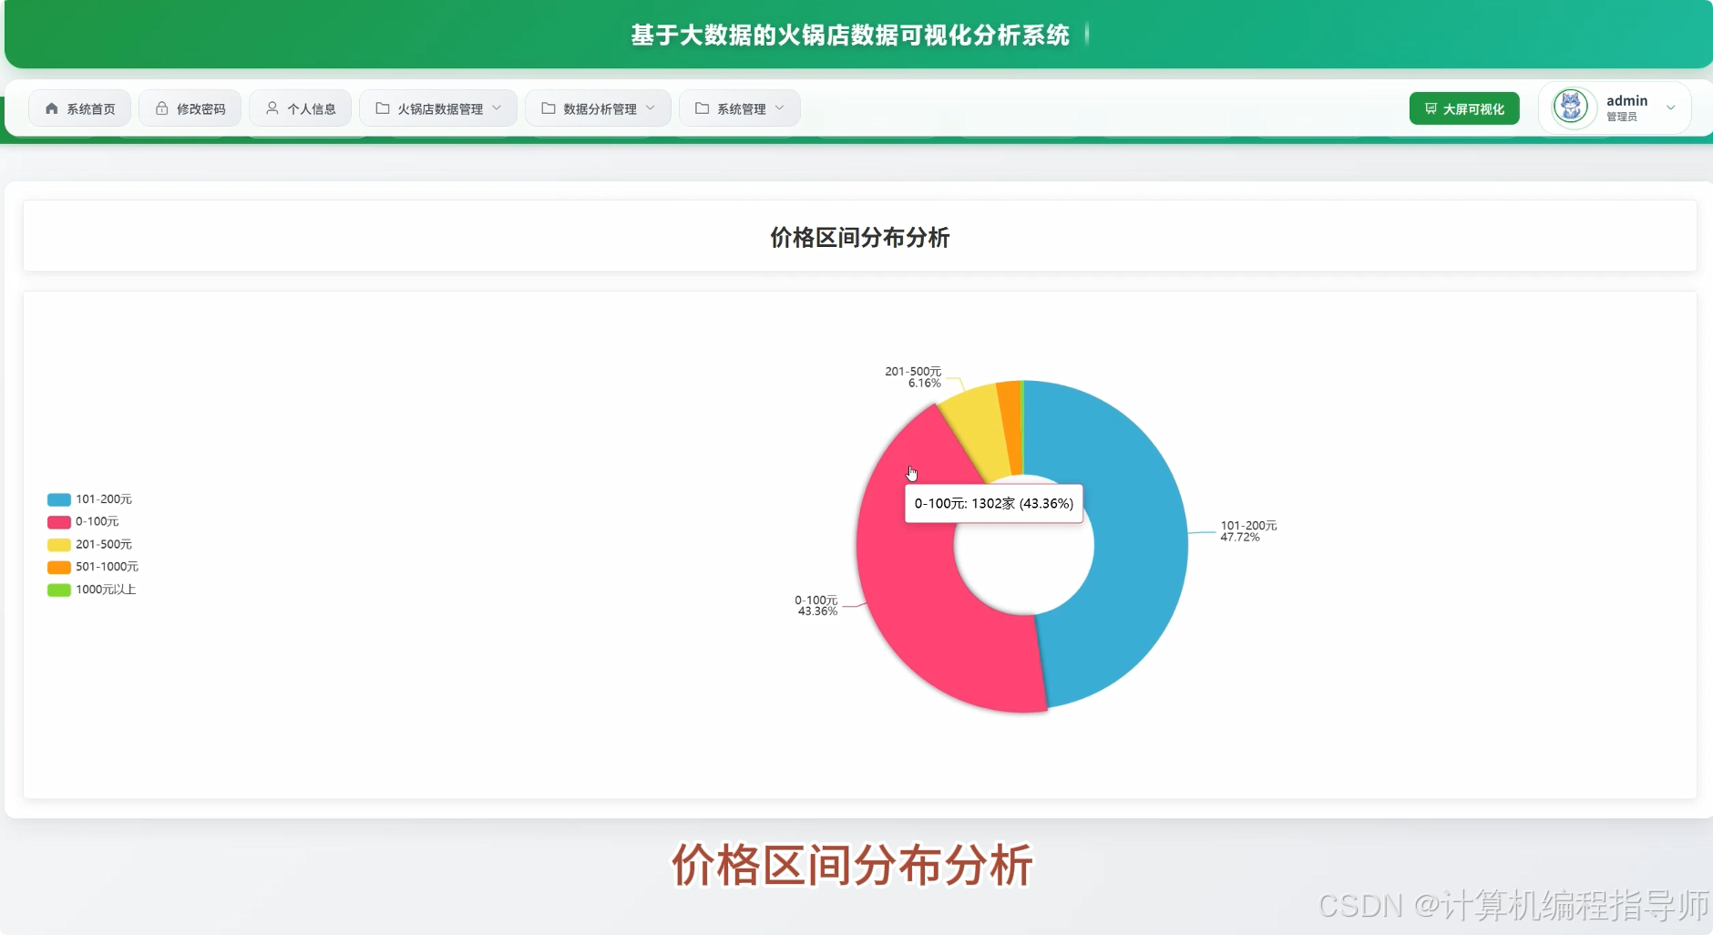Image resolution: width=1713 pixels, height=935 pixels.
Task: Click the admin avatar image
Action: 1571,108
